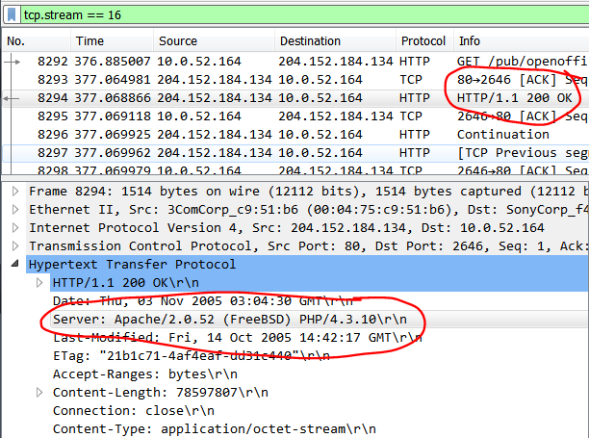Expand the HTTP/1.1 200 OK line
Viewport: 589px width, 438px height.
pos(39,282)
